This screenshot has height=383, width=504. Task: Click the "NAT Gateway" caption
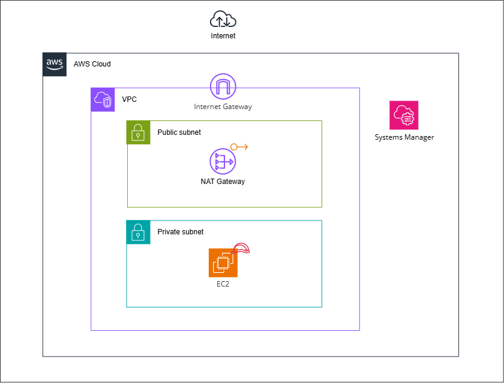[223, 182]
